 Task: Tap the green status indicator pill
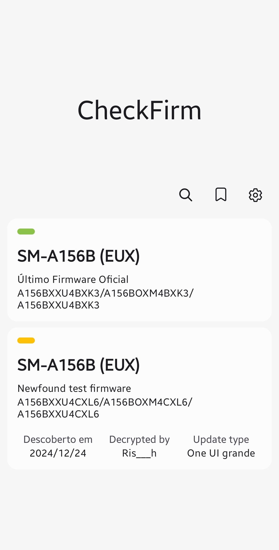click(26, 231)
